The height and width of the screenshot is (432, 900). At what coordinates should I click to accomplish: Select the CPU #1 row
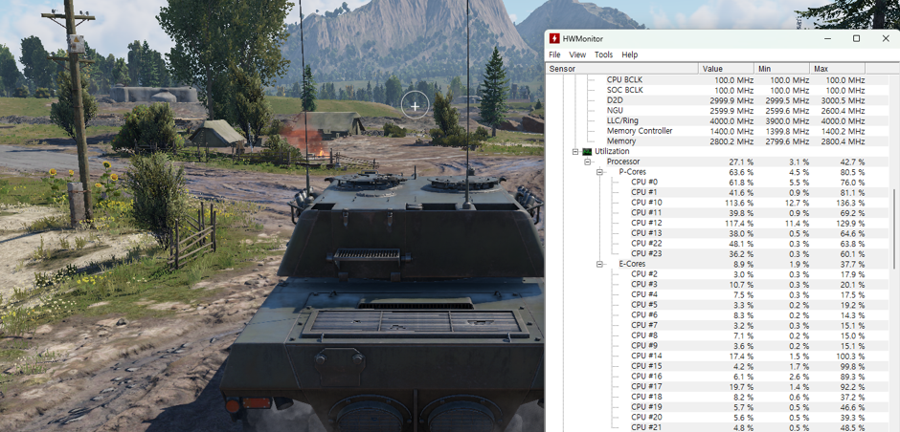pos(717,192)
